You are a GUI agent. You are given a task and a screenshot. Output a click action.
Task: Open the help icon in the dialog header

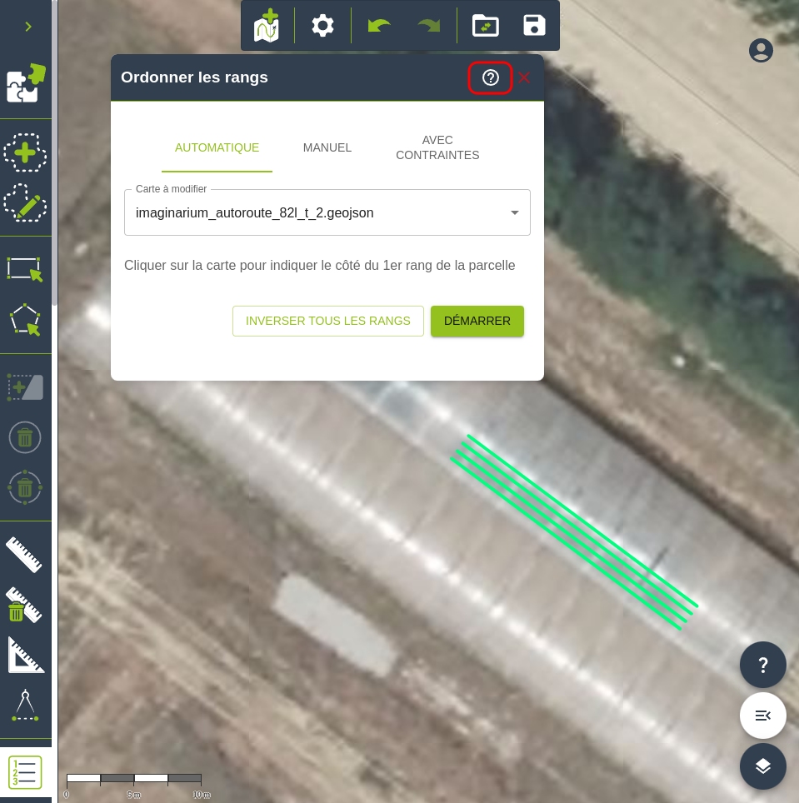tap(490, 77)
